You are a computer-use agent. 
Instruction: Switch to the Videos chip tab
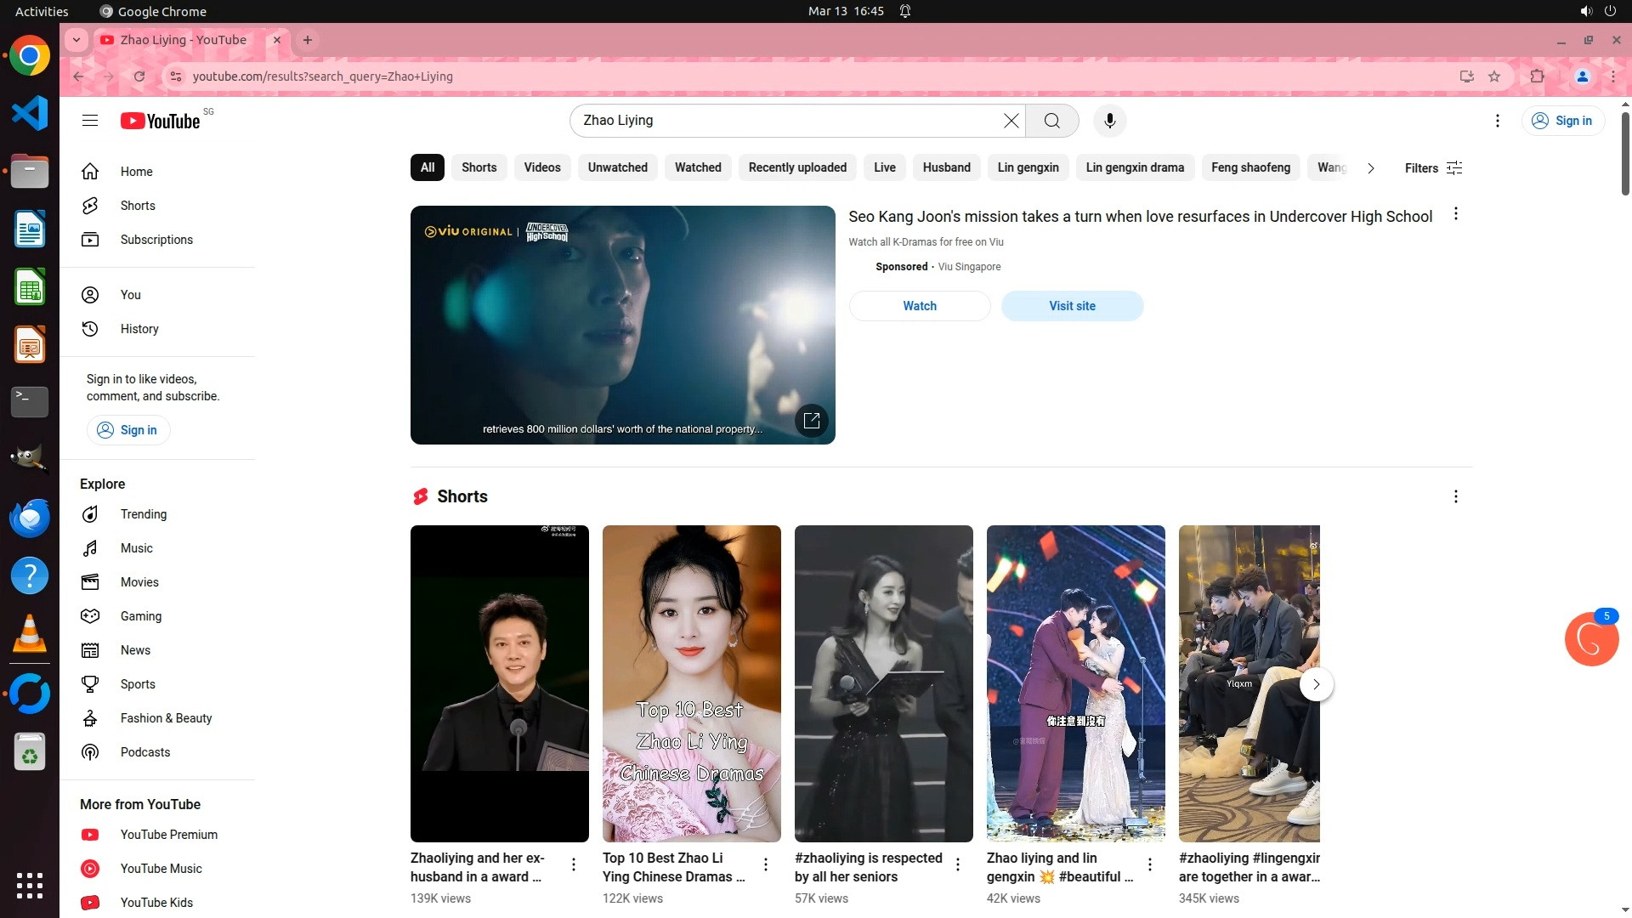point(541,167)
